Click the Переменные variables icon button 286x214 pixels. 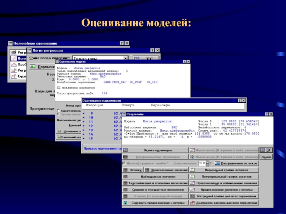coord(33,67)
